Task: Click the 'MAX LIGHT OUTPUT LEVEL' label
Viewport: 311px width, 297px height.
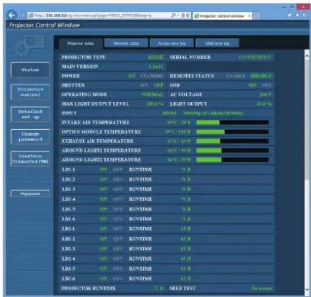Action: [95, 104]
